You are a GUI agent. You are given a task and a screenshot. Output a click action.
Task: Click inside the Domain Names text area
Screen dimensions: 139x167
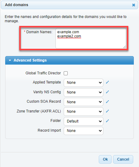tap(91, 38)
